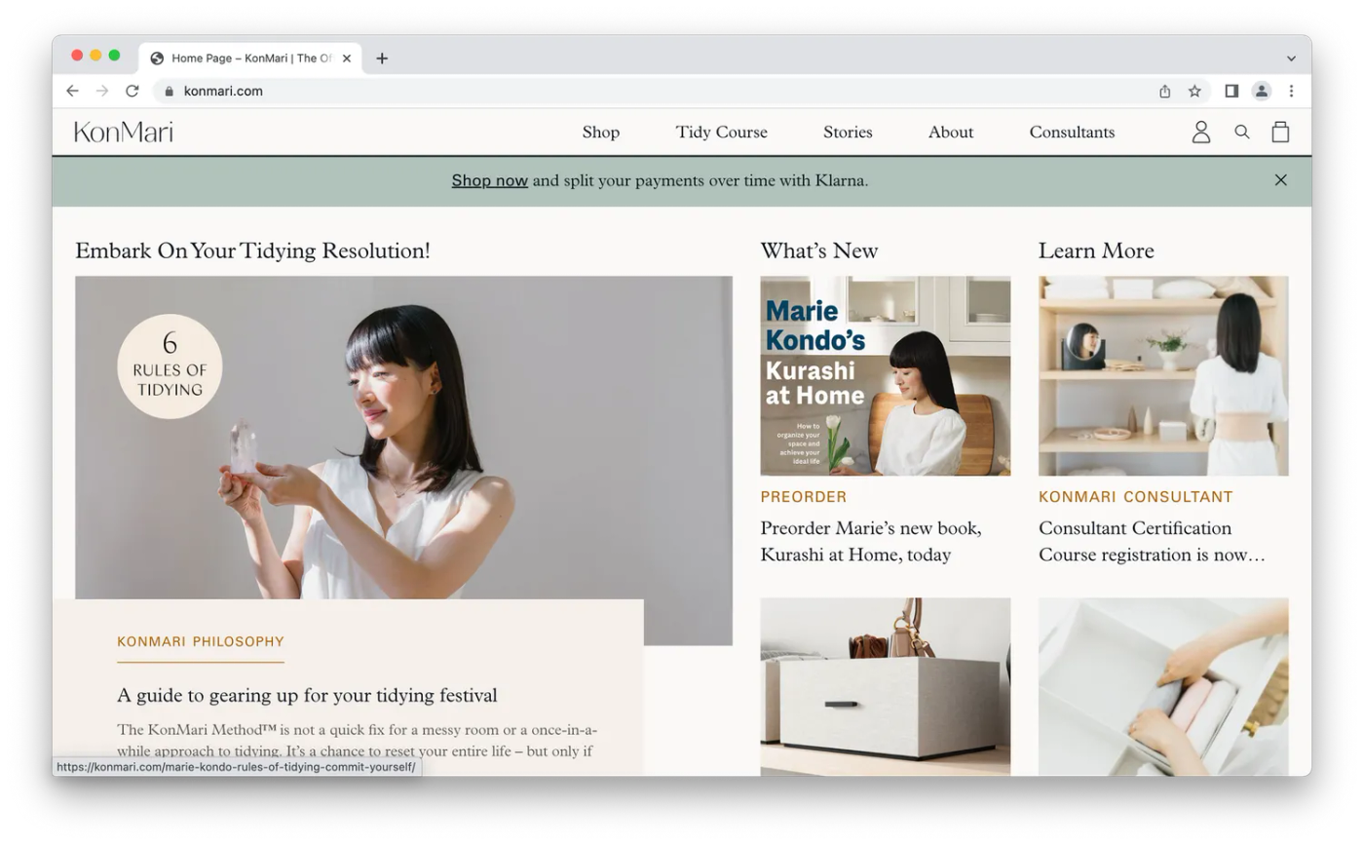Open the Shop menu item

[x=600, y=132]
